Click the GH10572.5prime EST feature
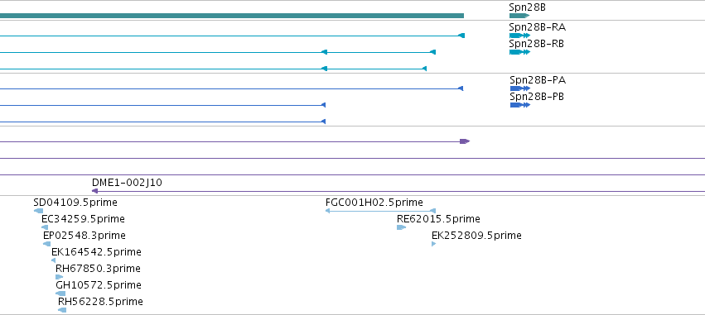Image resolution: width=705 pixels, height=315 pixels. tap(60, 294)
